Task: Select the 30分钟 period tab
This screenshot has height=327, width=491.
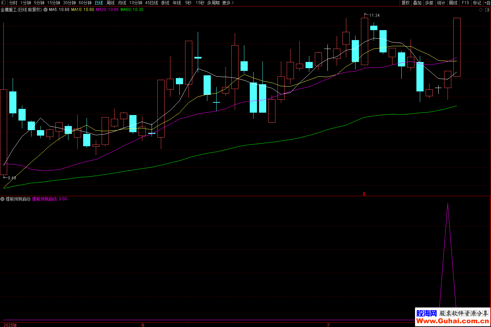Action: tap(69, 3)
